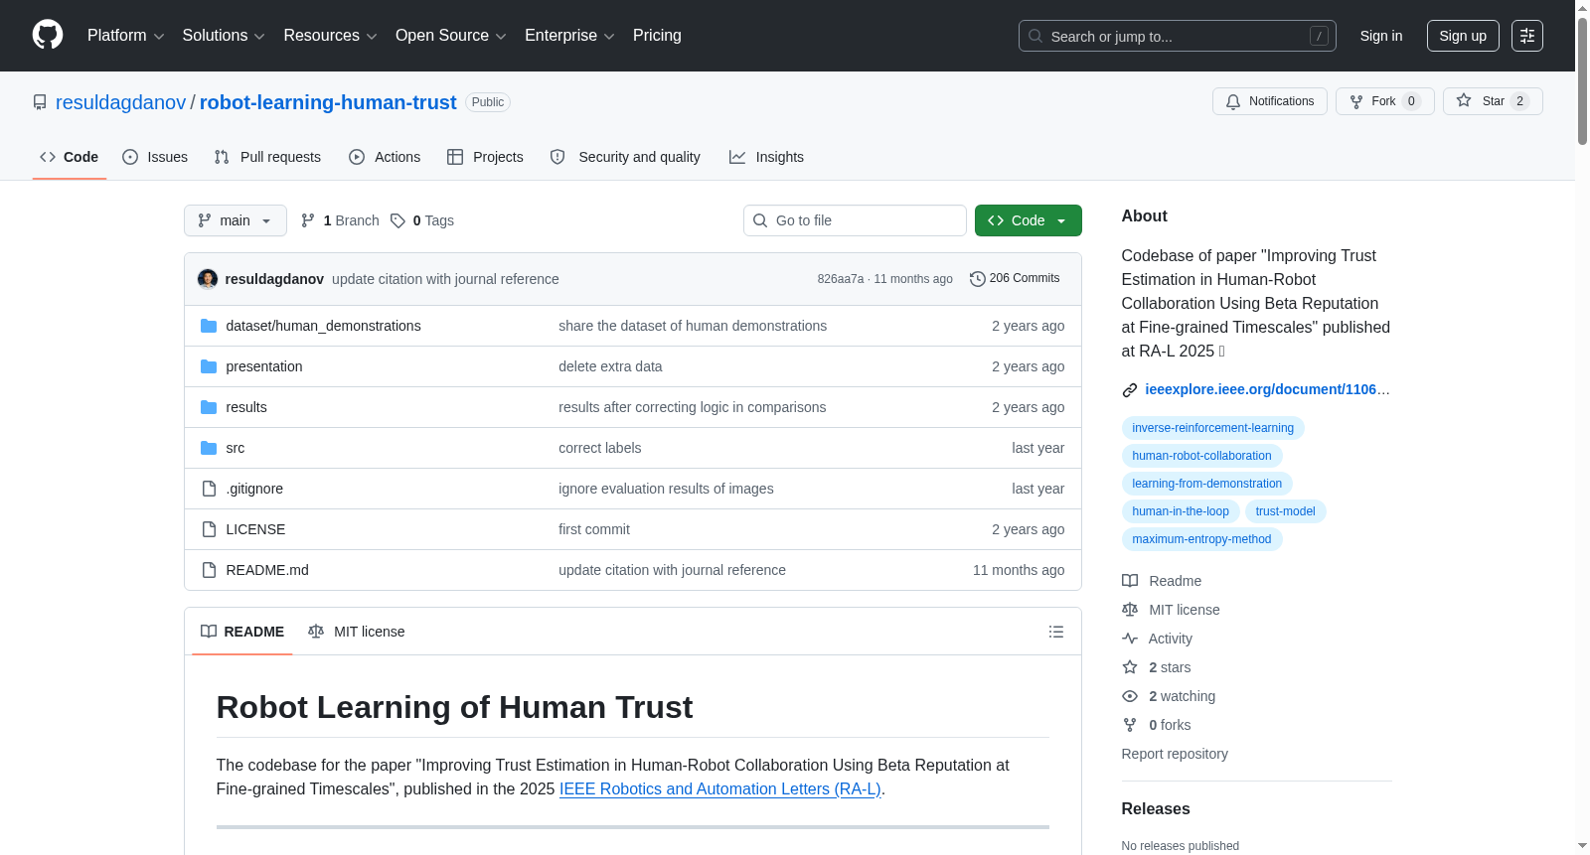Switch to Pull requests tab
Image resolution: width=1590 pixels, height=855 pixels.
point(267,157)
